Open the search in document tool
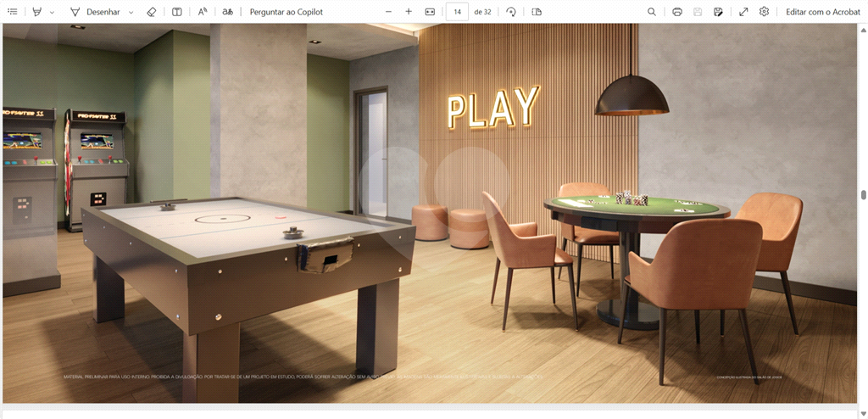The height and width of the screenshot is (419, 868). [651, 12]
